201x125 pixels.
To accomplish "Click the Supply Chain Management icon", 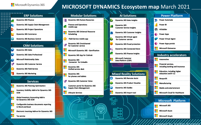I will click(13, 25).
